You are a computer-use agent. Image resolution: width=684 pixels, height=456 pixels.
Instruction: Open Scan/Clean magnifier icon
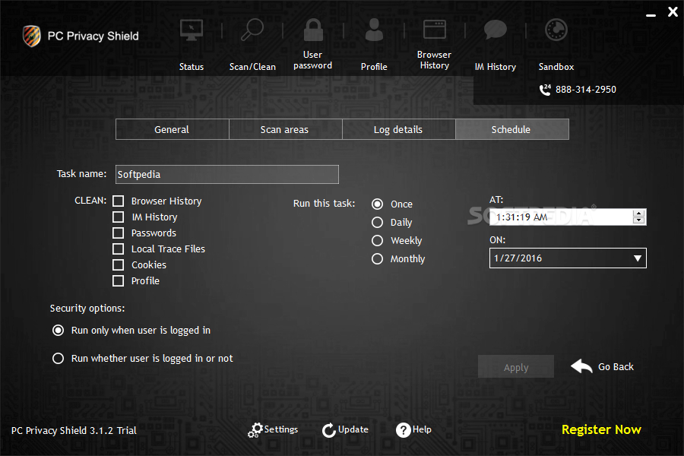tap(252, 30)
